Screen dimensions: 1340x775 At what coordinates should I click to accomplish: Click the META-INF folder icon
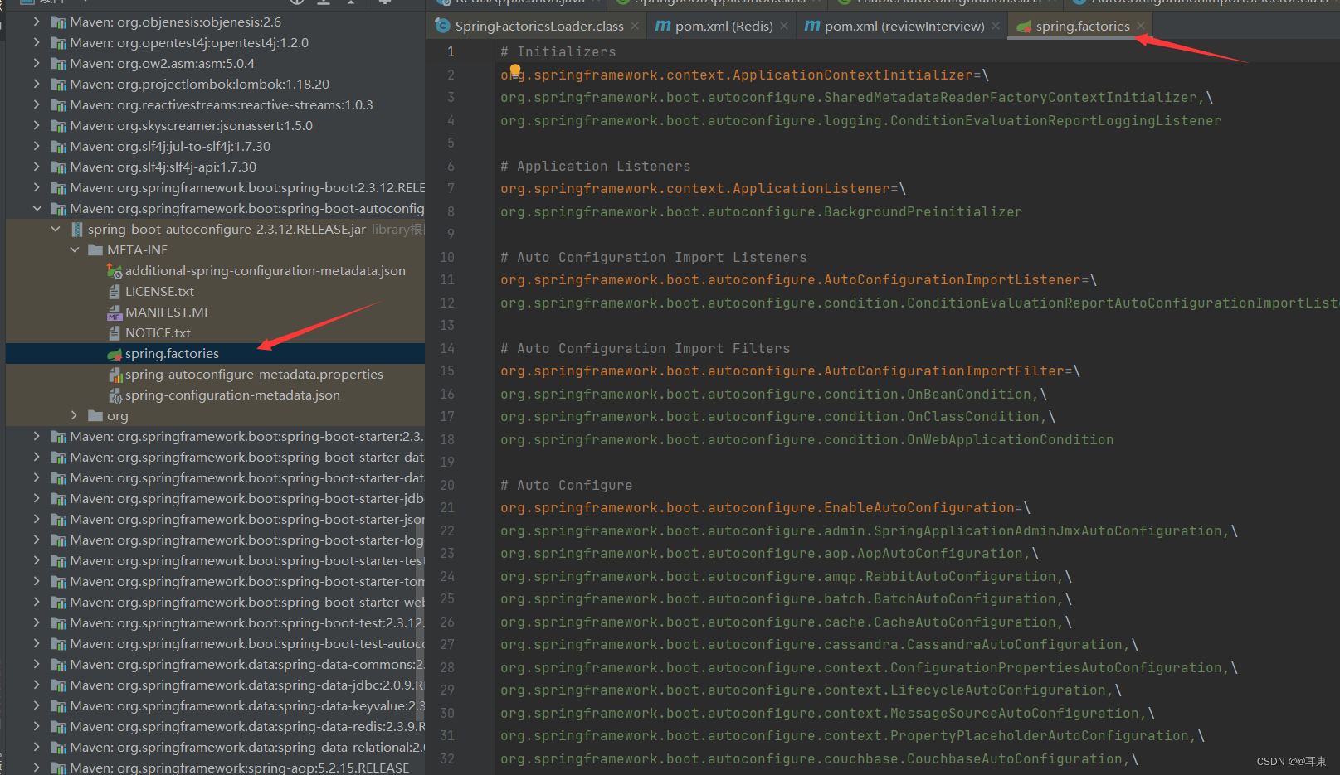95,249
